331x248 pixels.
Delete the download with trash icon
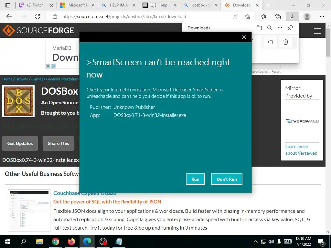[286, 42]
